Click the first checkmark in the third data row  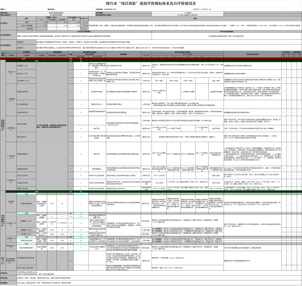[284, 81]
